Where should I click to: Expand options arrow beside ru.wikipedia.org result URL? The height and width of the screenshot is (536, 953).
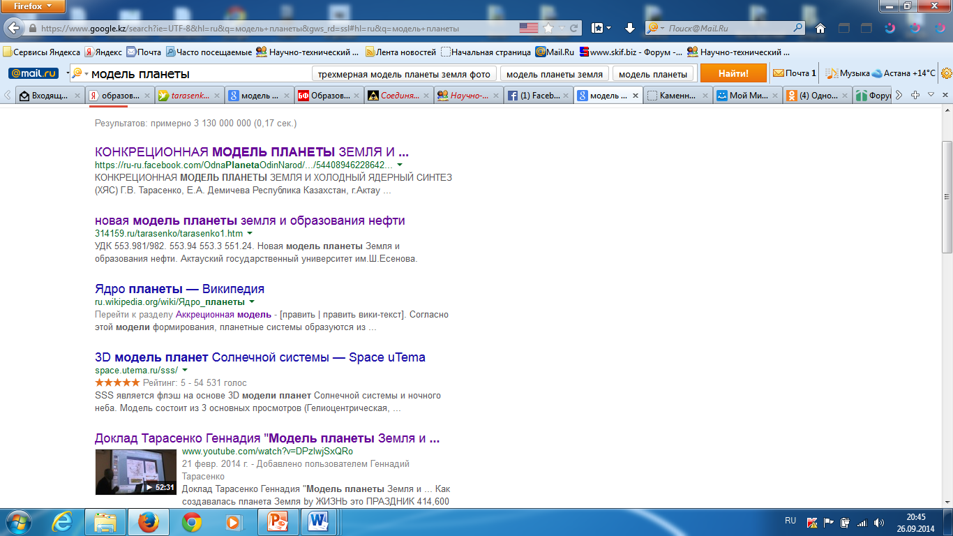coord(252,302)
